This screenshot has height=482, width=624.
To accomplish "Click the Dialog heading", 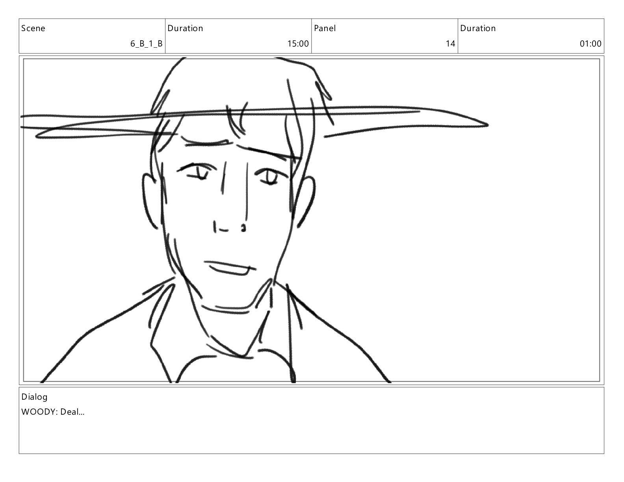I will click(34, 397).
